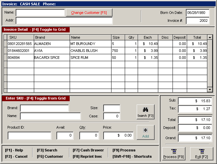Click the Avail field
217x164 pixels.
click(x=65, y=136)
